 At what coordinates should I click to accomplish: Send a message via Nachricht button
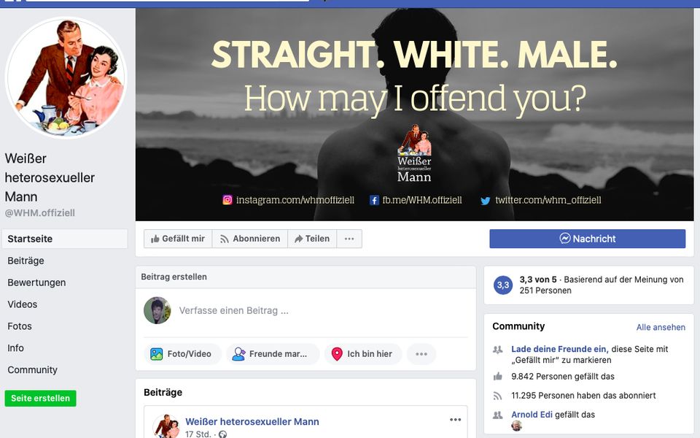(x=587, y=239)
